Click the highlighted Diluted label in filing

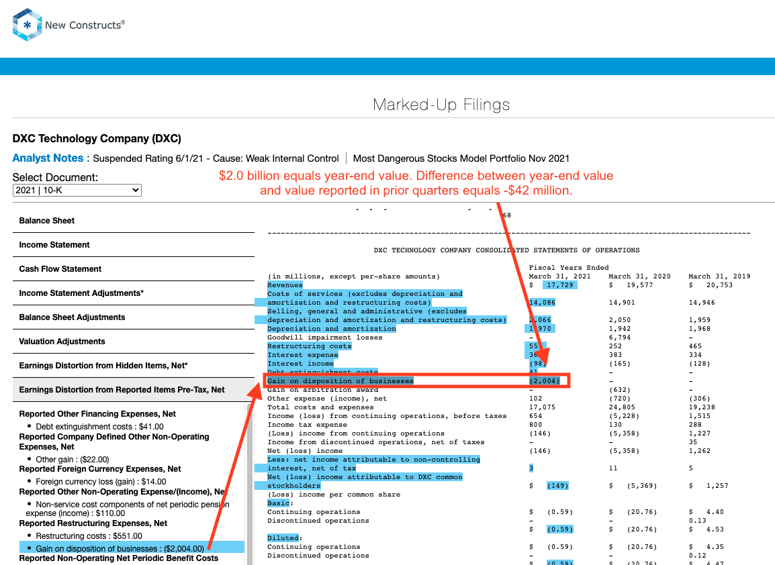tap(283, 538)
